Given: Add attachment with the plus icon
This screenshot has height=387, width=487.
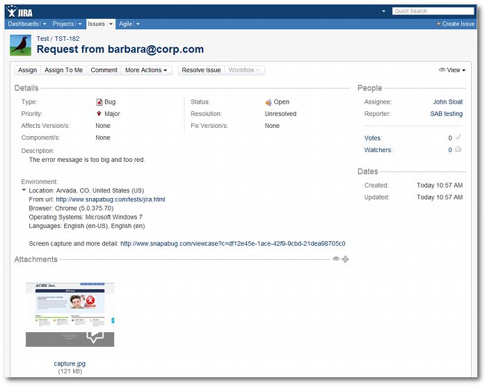Looking at the screenshot, I should click(345, 259).
